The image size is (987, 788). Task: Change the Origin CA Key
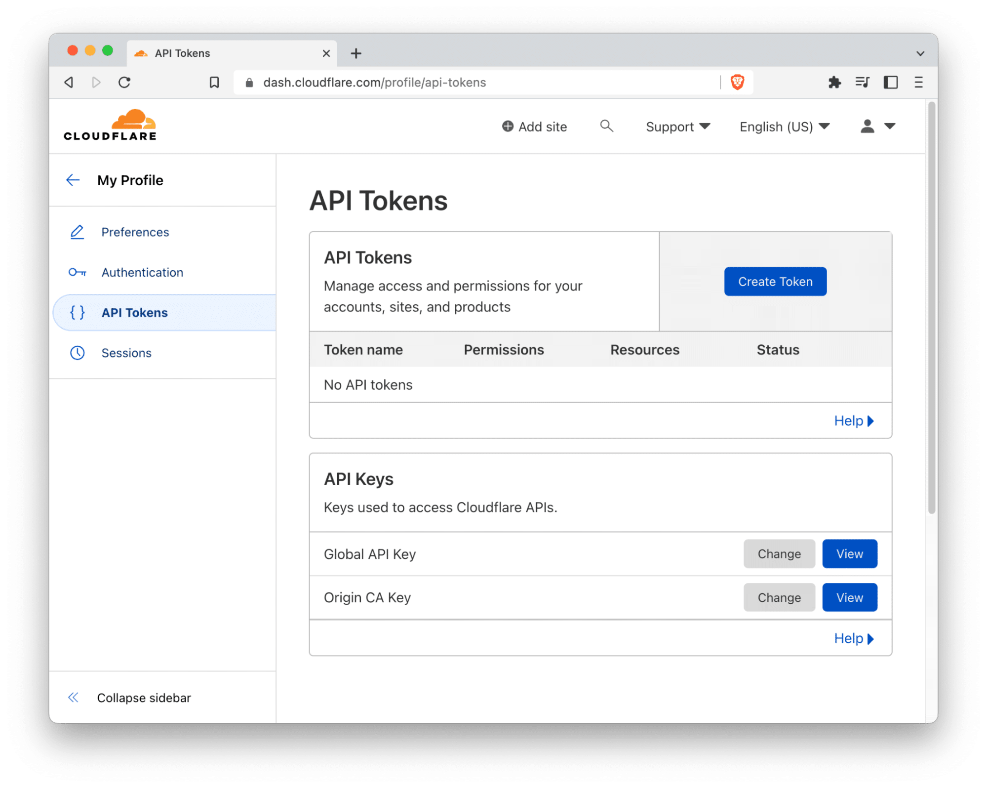(779, 597)
